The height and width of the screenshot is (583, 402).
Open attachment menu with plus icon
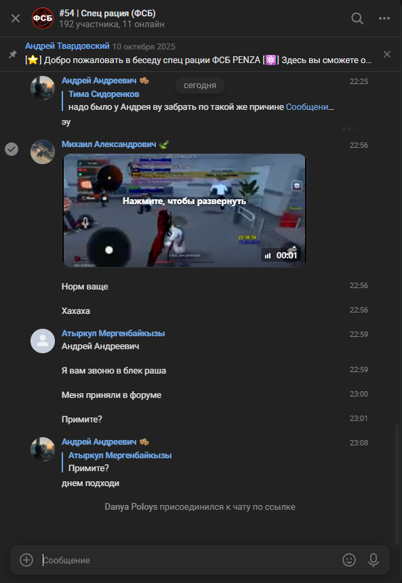[26, 560]
